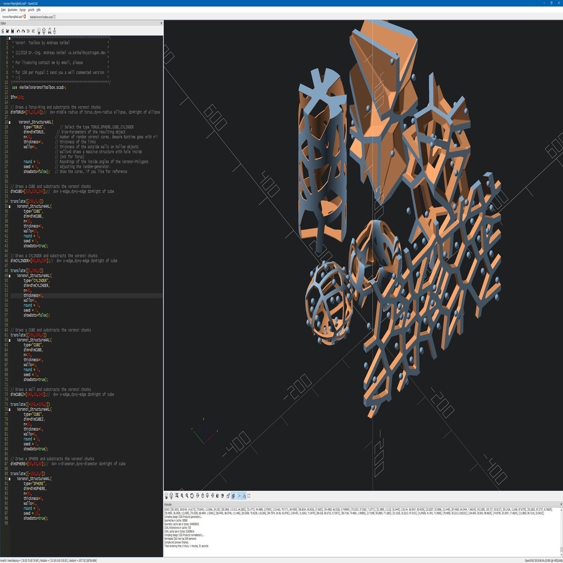Render the model using the Render (F6) icon
Image resolution: width=563 pixels, height=563 pixels.
[44, 32]
